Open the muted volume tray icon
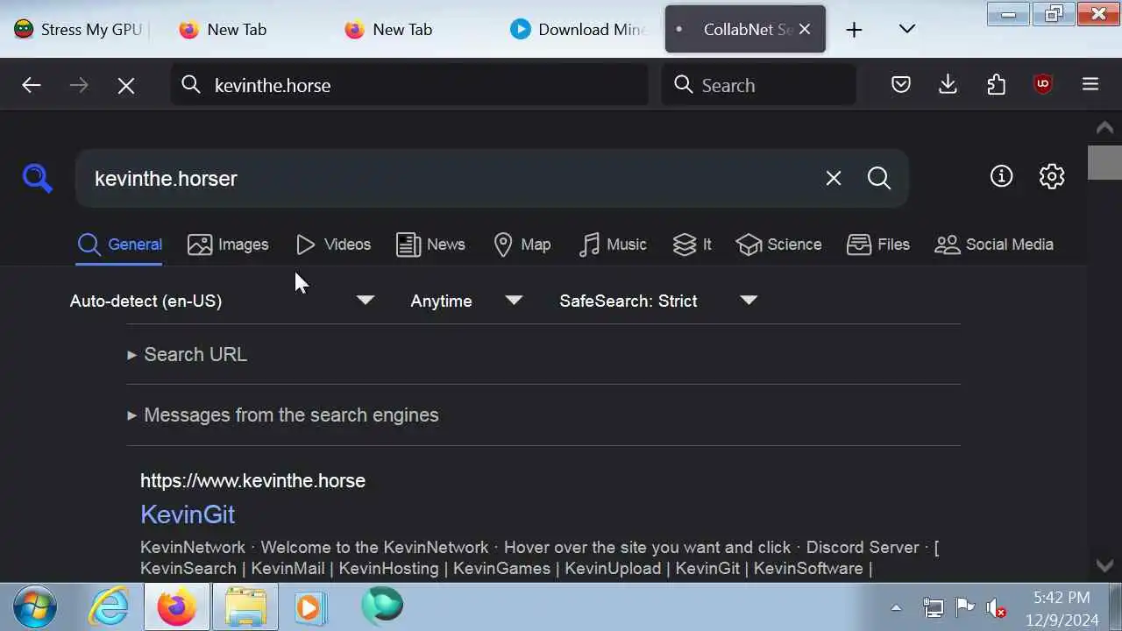The image size is (1122, 631). [996, 607]
